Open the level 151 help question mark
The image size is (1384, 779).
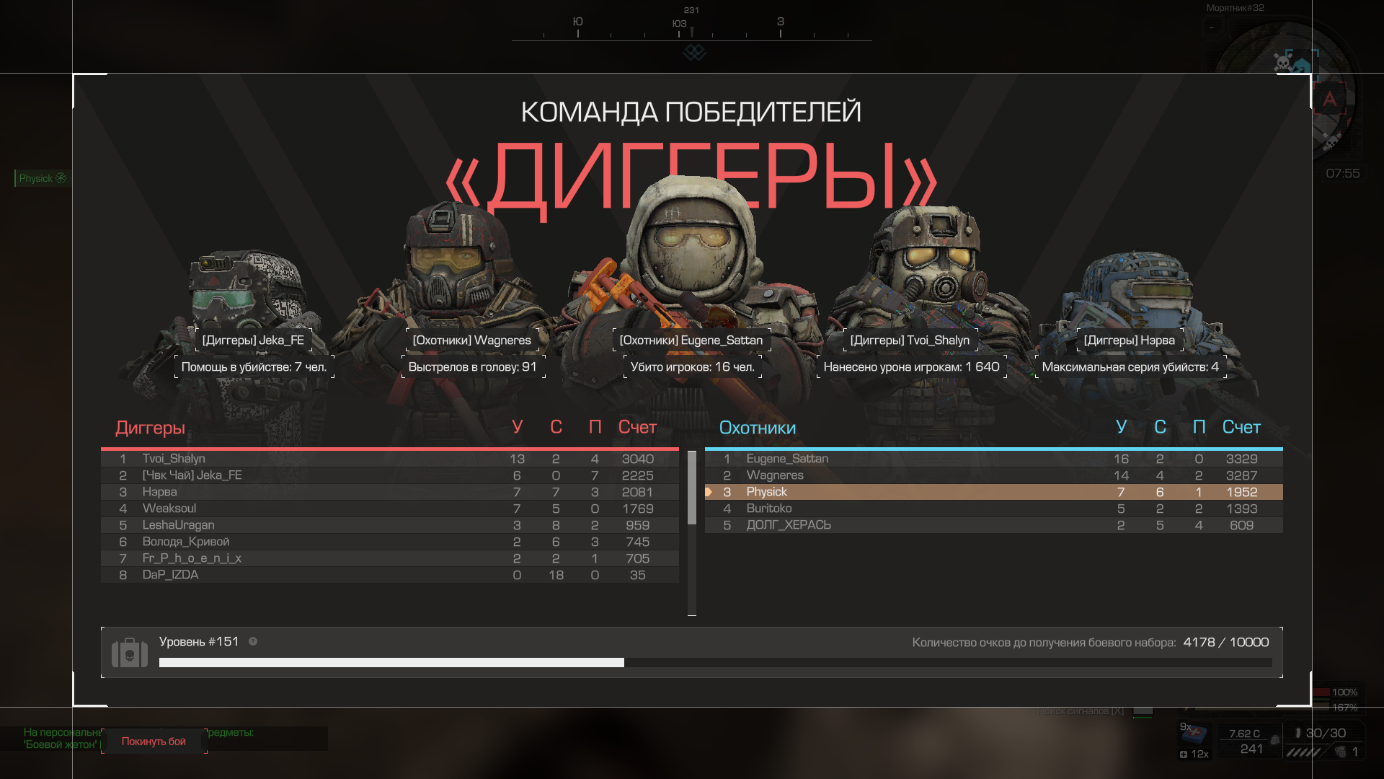[x=253, y=641]
